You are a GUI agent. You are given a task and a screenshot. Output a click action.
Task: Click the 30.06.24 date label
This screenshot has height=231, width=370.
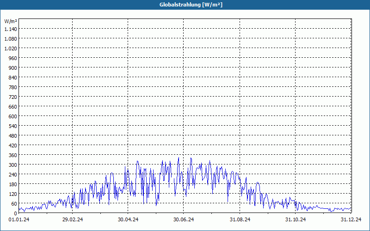click(x=184, y=220)
